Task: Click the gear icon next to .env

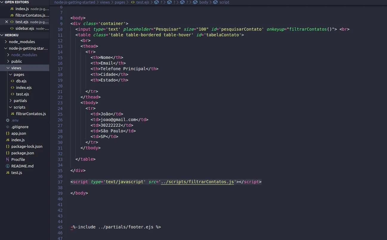Action: 8,120
